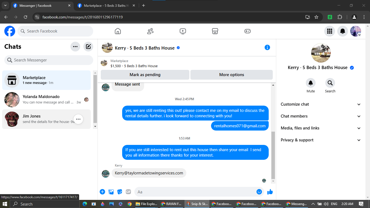
Task: Choose a sticker from the sticker icon
Action: click(x=120, y=192)
